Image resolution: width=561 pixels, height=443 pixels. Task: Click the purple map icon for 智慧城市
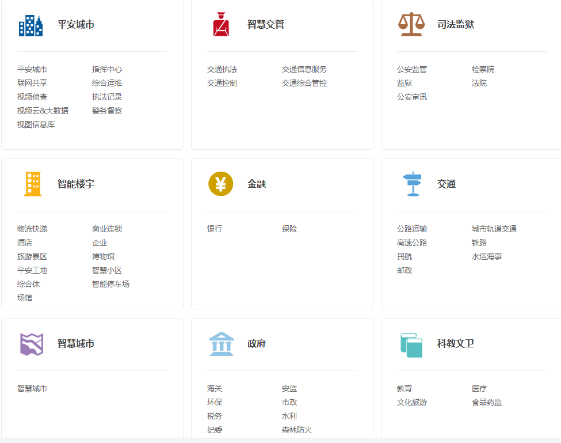click(32, 344)
